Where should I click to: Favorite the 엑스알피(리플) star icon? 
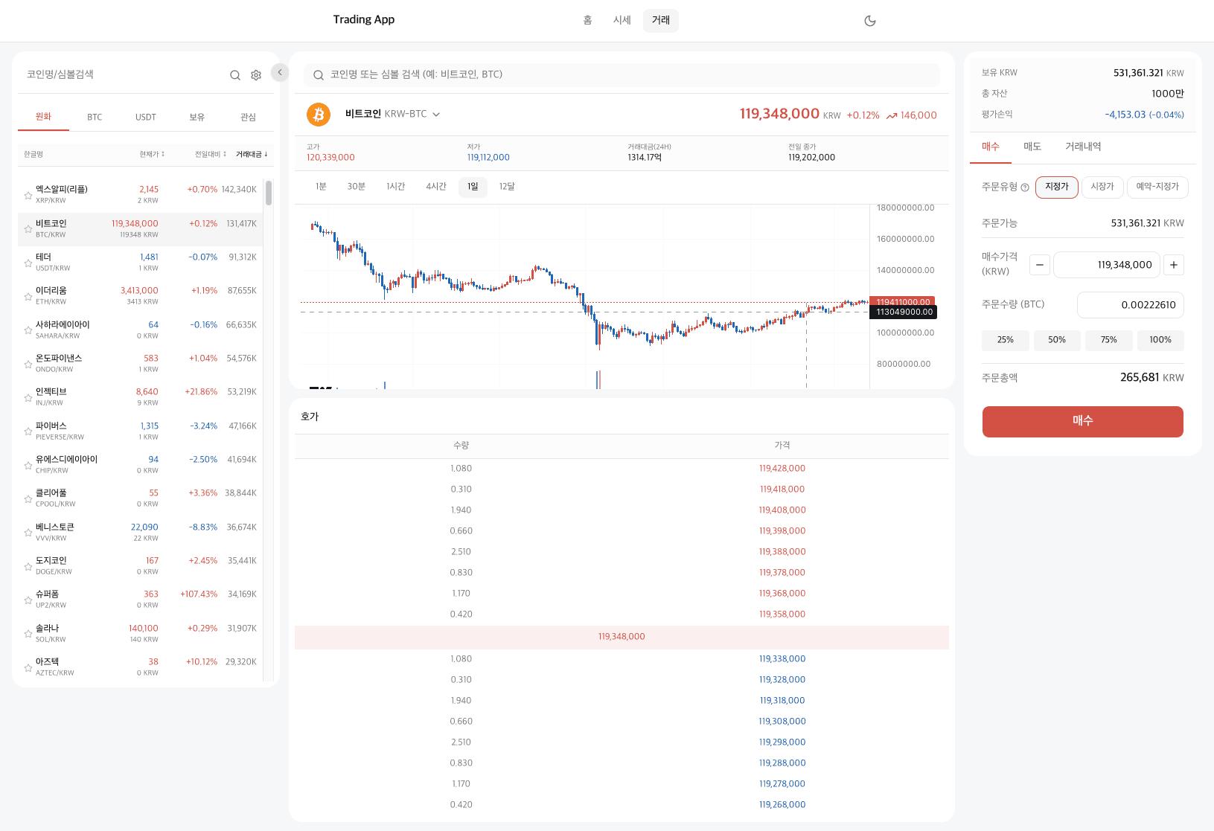pyautogui.click(x=28, y=196)
